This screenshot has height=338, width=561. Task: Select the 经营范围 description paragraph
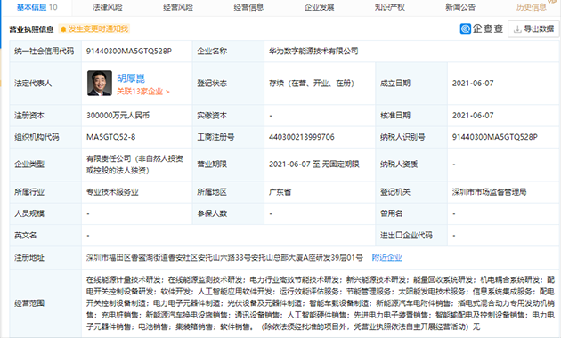point(321,303)
